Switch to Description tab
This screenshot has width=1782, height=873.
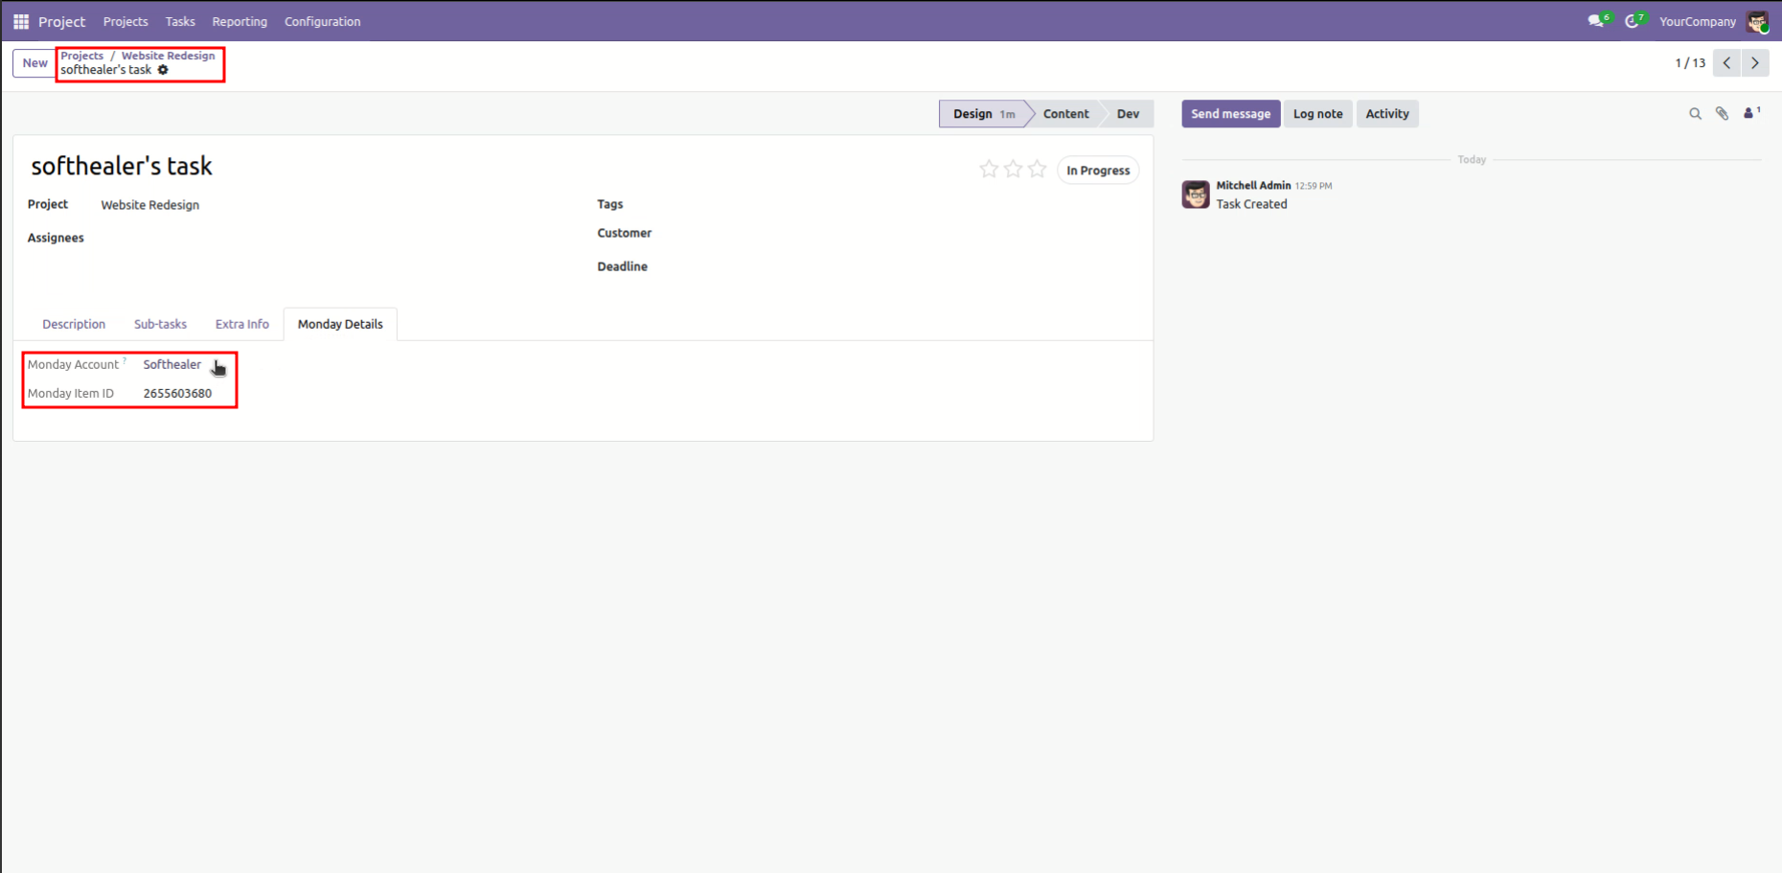pos(74,324)
